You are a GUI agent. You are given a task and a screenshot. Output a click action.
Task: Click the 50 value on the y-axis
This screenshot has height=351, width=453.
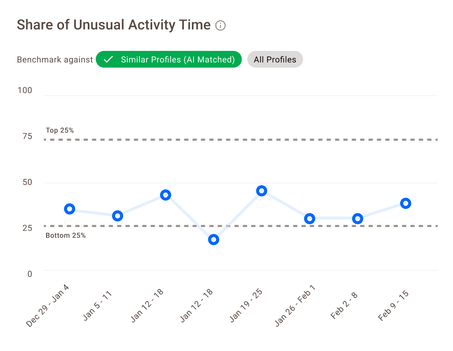pyautogui.click(x=27, y=182)
